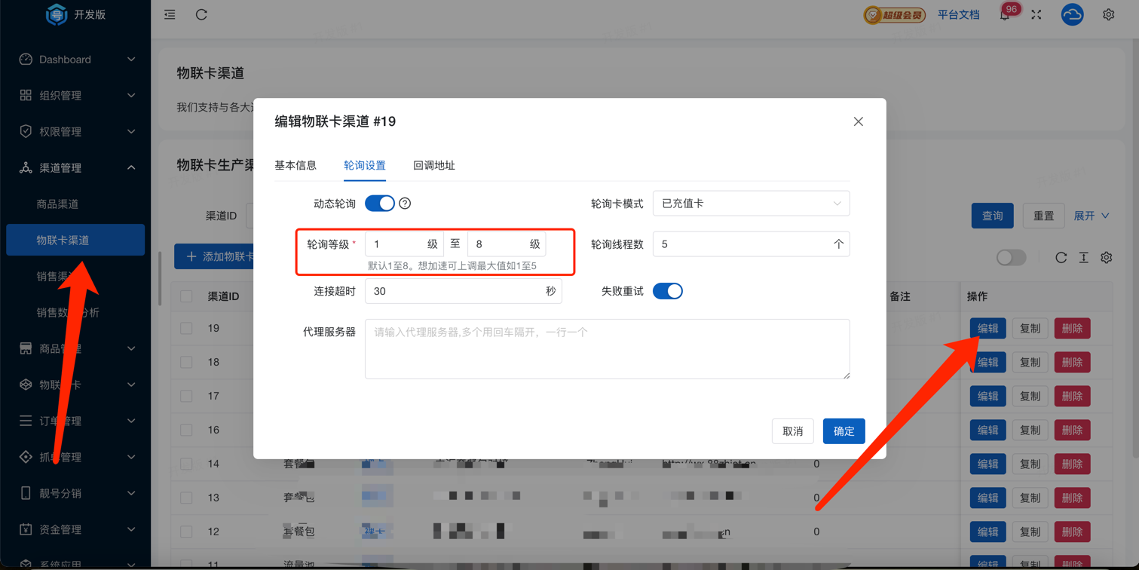Click the 取消 button
Image resolution: width=1139 pixels, height=570 pixels.
[792, 431]
